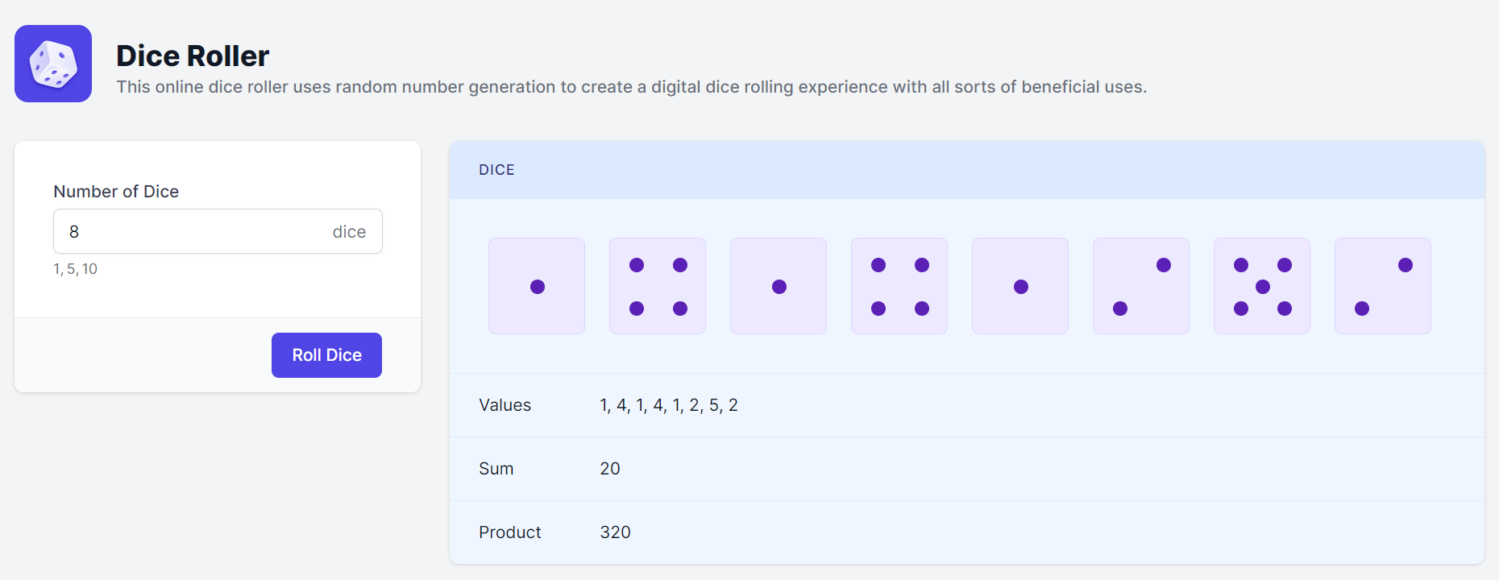Click the sixth die in the row
1499x580 pixels.
(x=1141, y=286)
